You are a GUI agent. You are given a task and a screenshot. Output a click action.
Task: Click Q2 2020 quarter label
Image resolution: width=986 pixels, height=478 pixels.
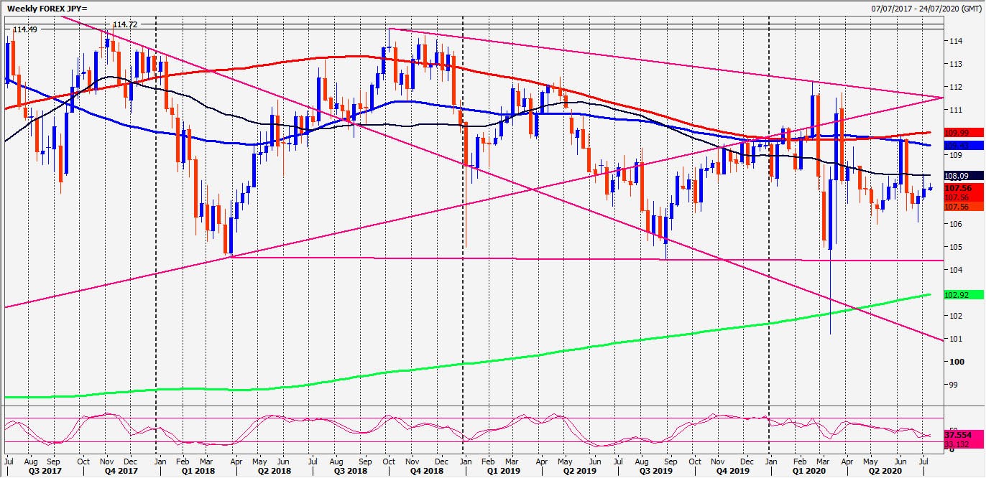[x=883, y=472]
